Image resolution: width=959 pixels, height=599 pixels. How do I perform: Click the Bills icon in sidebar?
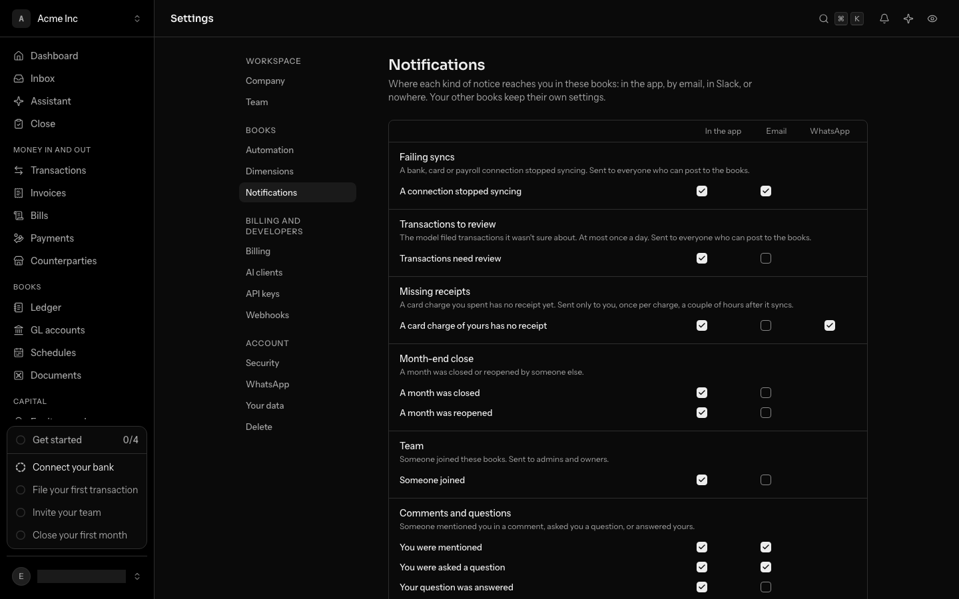[x=19, y=216]
